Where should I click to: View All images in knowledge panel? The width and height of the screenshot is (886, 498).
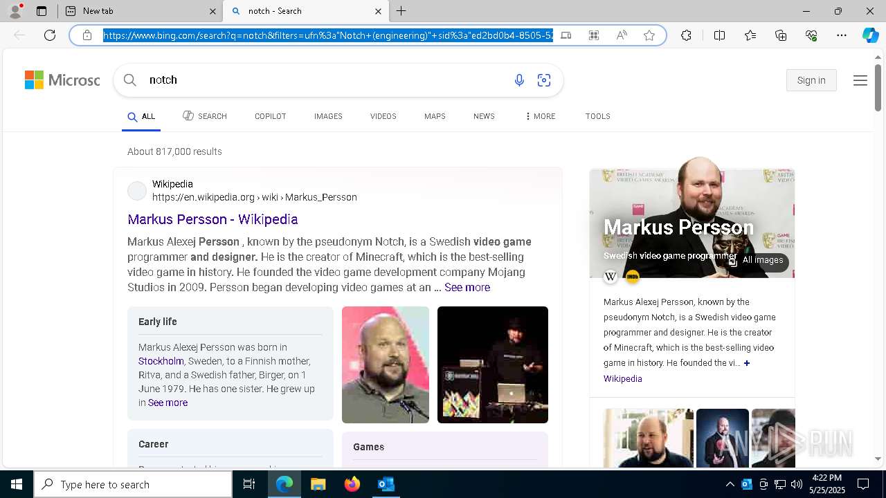[x=757, y=261]
